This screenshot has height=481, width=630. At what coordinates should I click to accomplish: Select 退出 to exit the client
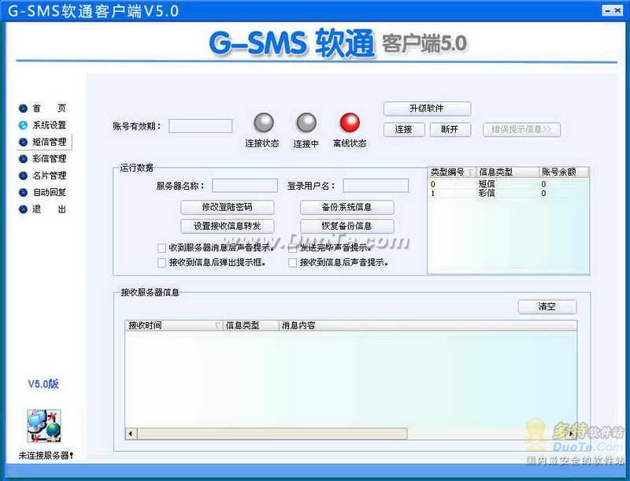pos(49,209)
